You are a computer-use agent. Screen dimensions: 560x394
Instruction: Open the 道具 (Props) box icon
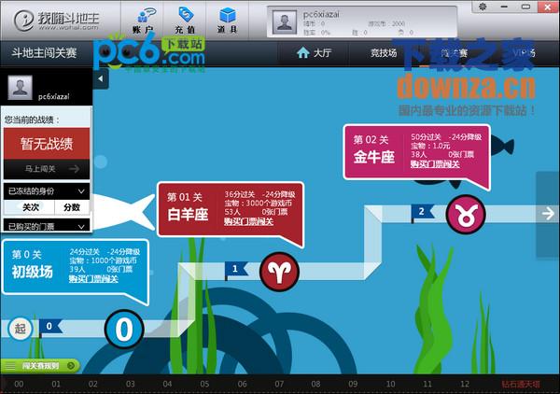[228, 20]
